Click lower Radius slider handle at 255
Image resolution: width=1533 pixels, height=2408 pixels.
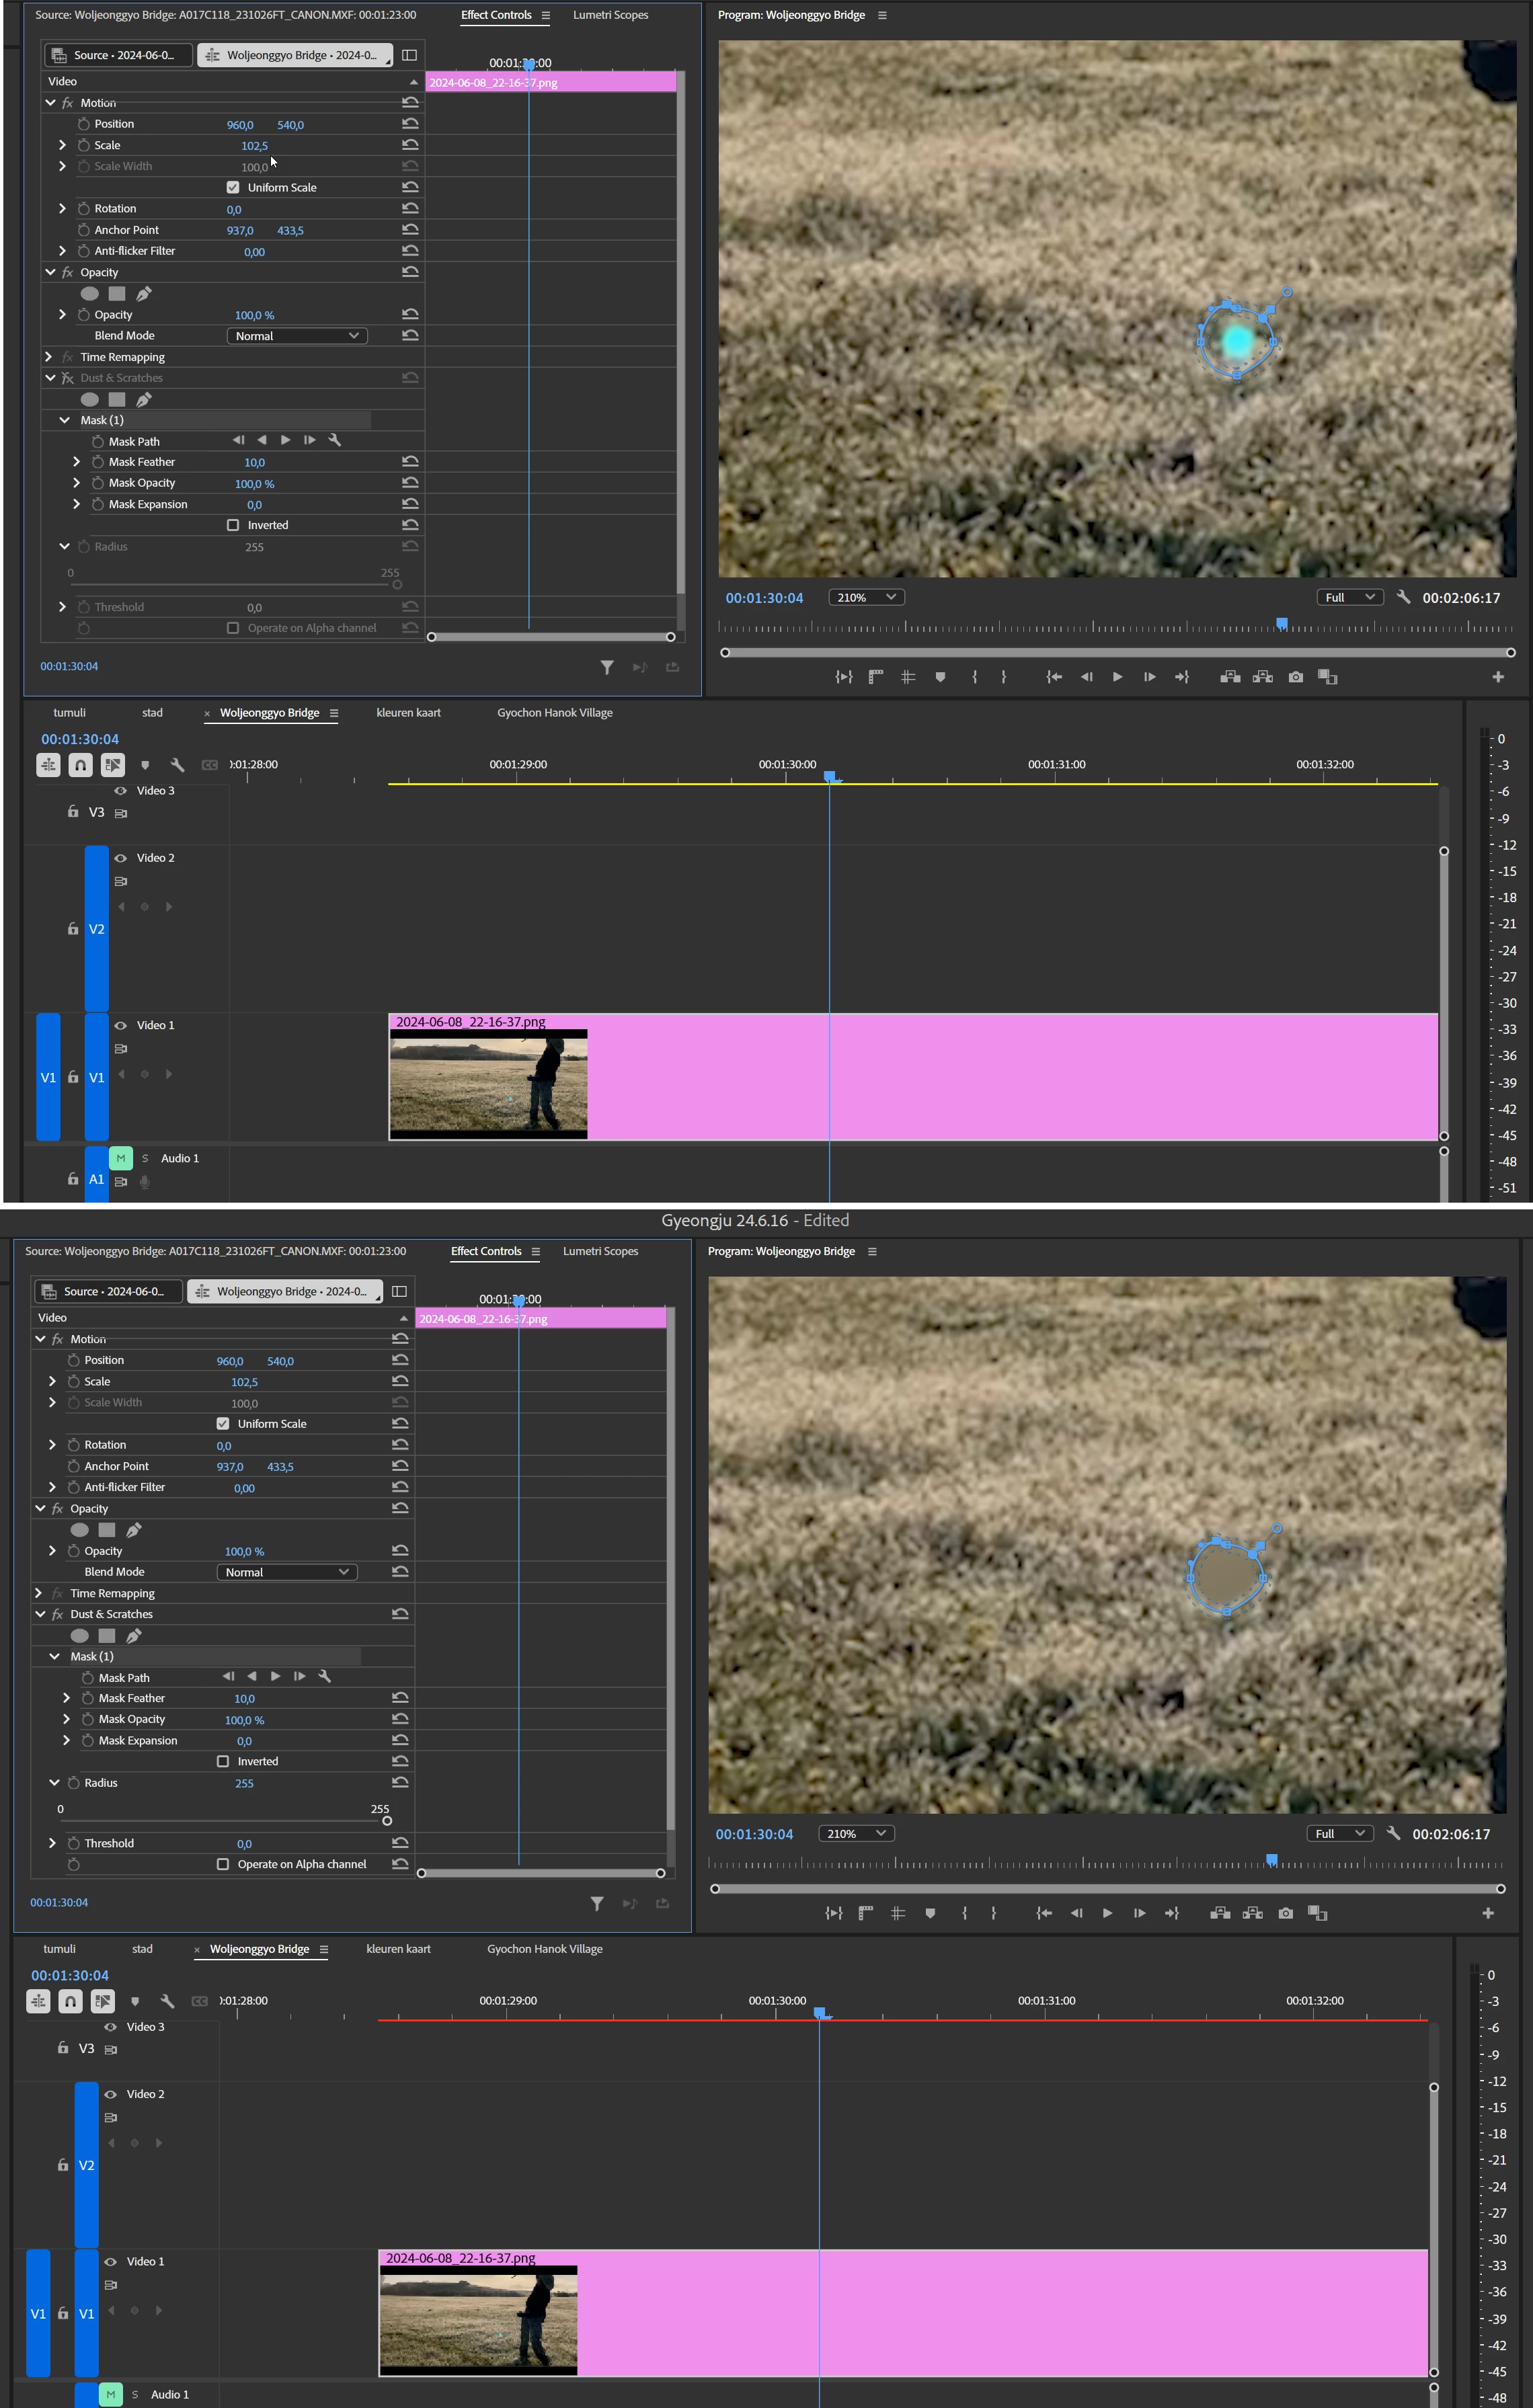(387, 1821)
